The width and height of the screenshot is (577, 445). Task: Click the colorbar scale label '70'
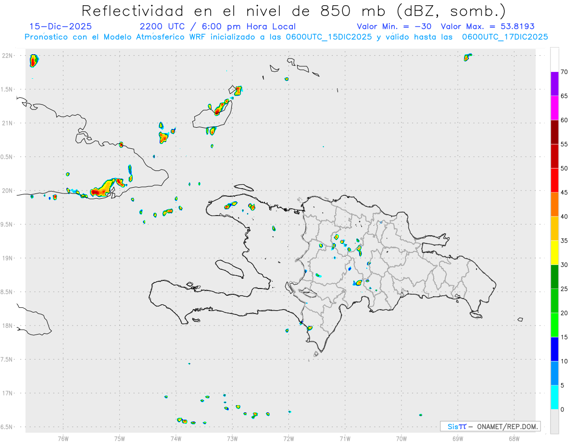tap(564, 72)
